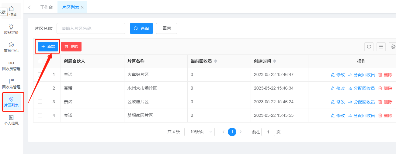
Task: Open 片区列表 location sidebar item
Action: [x=11, y=102]
